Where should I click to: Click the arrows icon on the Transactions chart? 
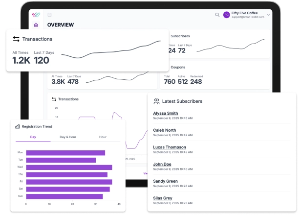[x=54, y=99]
